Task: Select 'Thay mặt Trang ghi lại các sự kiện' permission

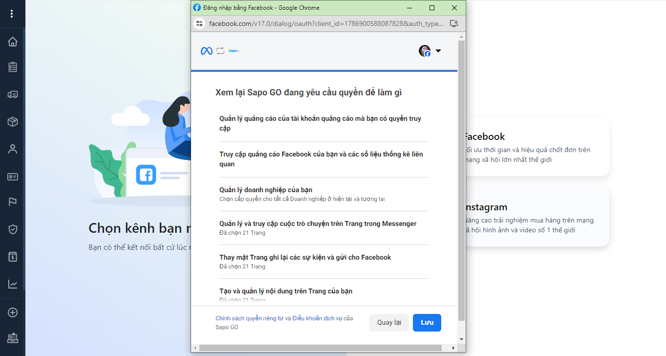Action: pos(305,257)
